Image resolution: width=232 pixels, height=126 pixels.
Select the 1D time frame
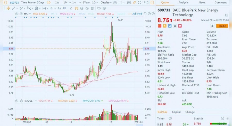click(x=49, y=3)
